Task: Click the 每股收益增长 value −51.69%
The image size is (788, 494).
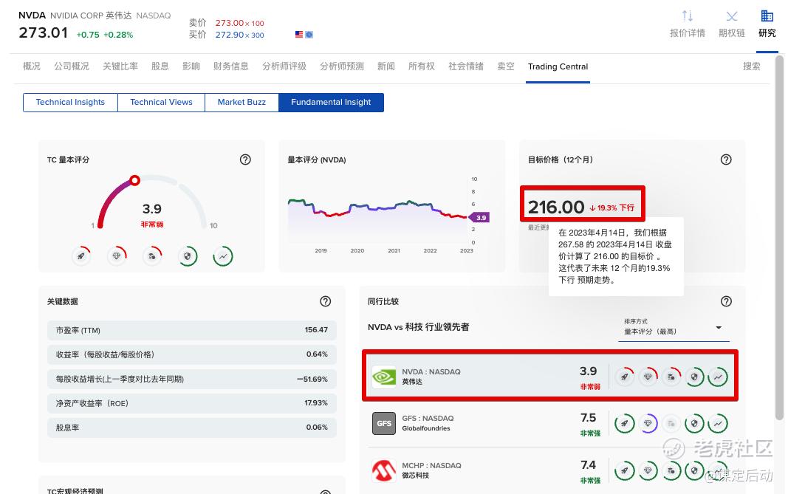Action: pyautogui.click(x=312, y=379)
